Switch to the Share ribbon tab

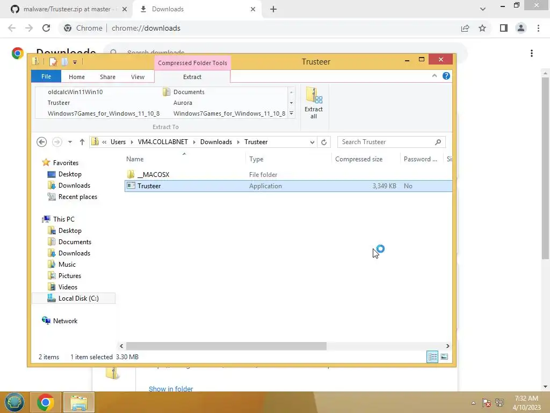(107, 77)
